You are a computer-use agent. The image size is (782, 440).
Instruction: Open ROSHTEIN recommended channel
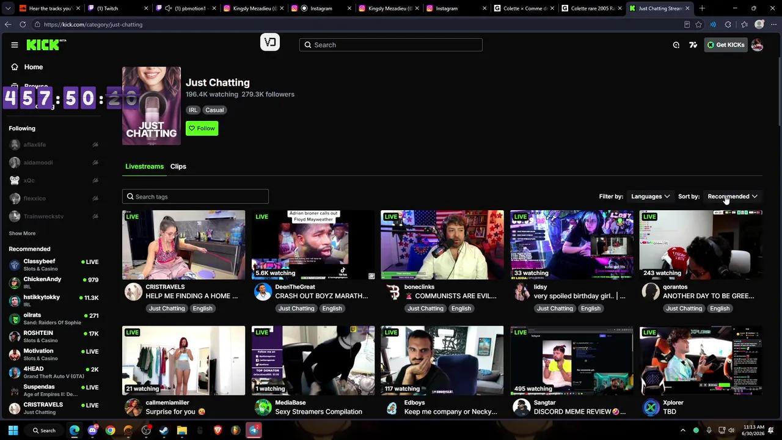pos(53,336)
